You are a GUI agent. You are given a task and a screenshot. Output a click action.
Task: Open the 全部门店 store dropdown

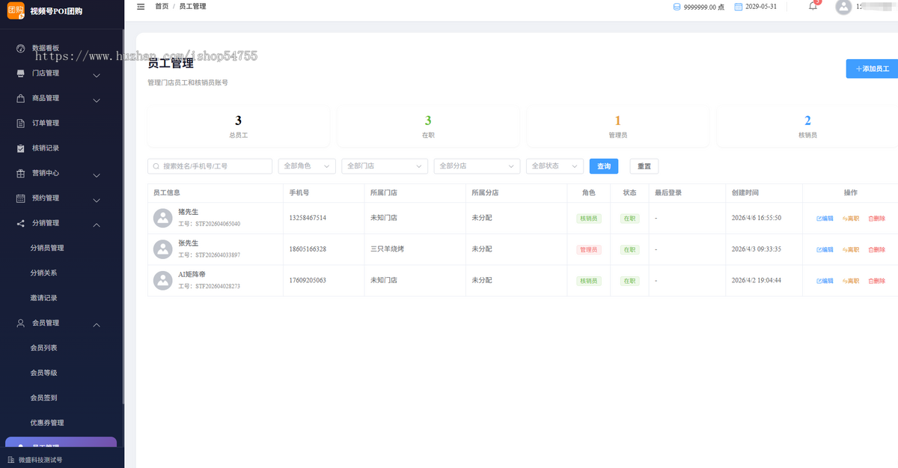385,166
